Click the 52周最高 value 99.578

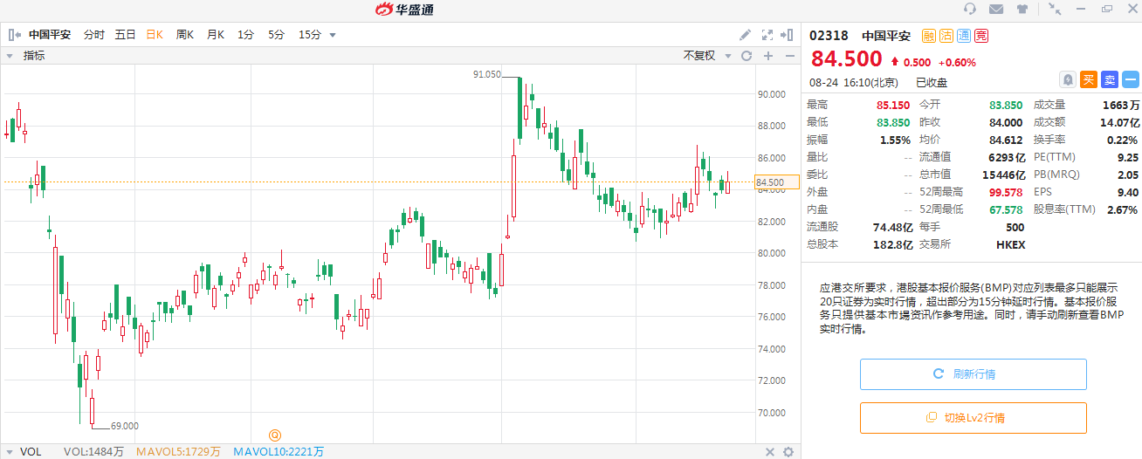coord(1006,192)
